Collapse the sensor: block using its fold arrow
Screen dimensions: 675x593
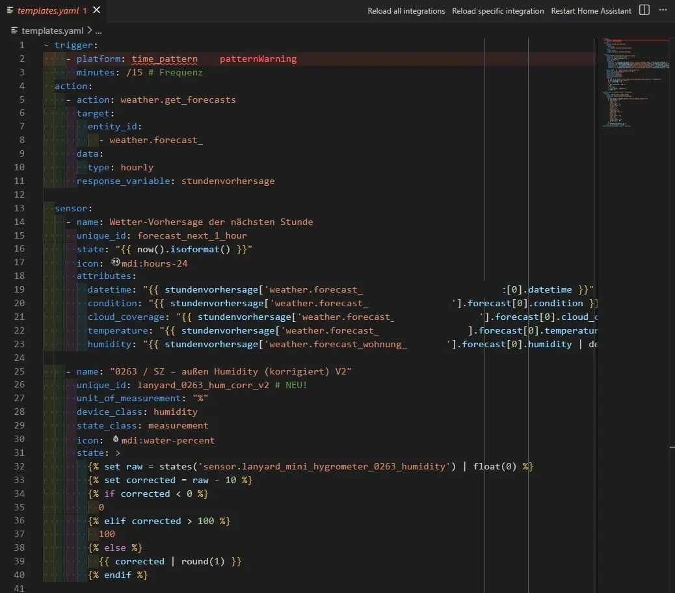(x=38, y=208)
